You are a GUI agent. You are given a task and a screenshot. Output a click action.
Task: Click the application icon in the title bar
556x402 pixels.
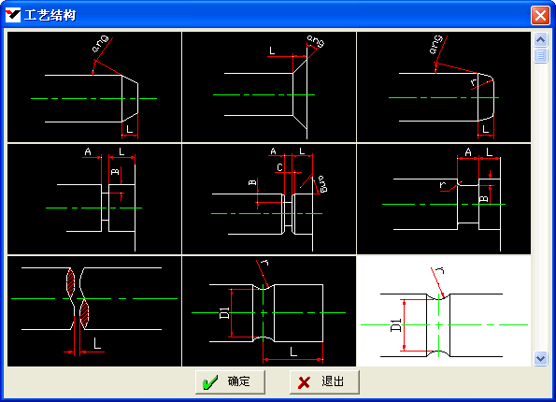(x=13, y=16)
